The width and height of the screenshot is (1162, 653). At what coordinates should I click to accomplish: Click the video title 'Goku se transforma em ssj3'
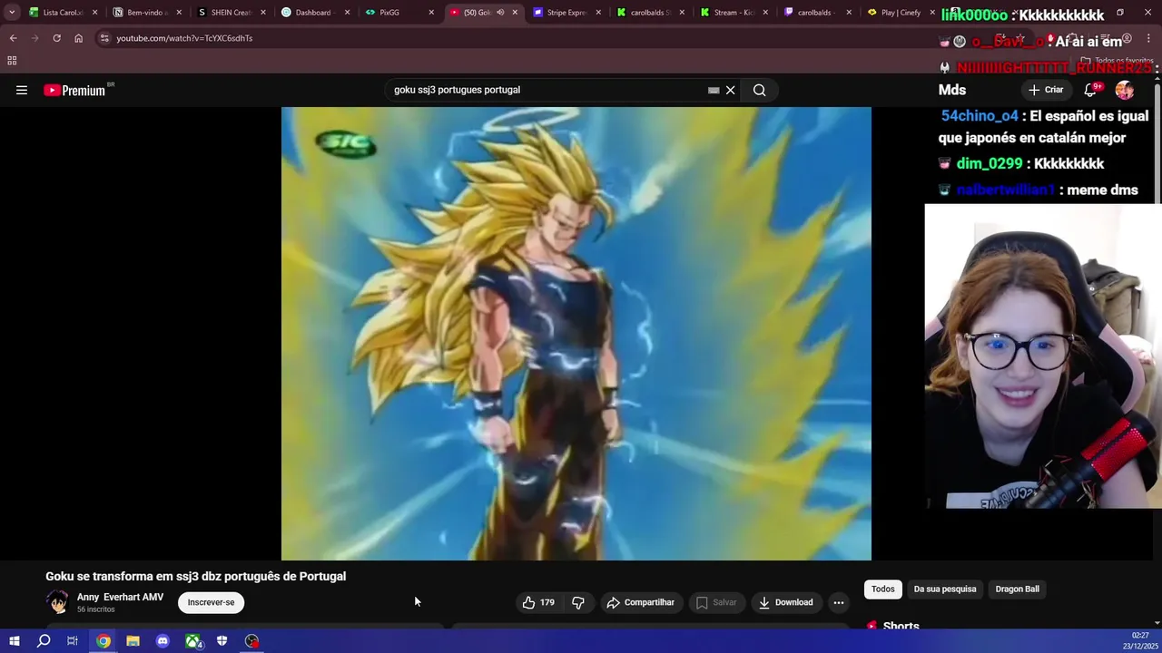coord(196,576)
